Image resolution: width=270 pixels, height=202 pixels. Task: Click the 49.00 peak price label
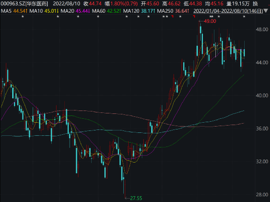coord(210,21)
